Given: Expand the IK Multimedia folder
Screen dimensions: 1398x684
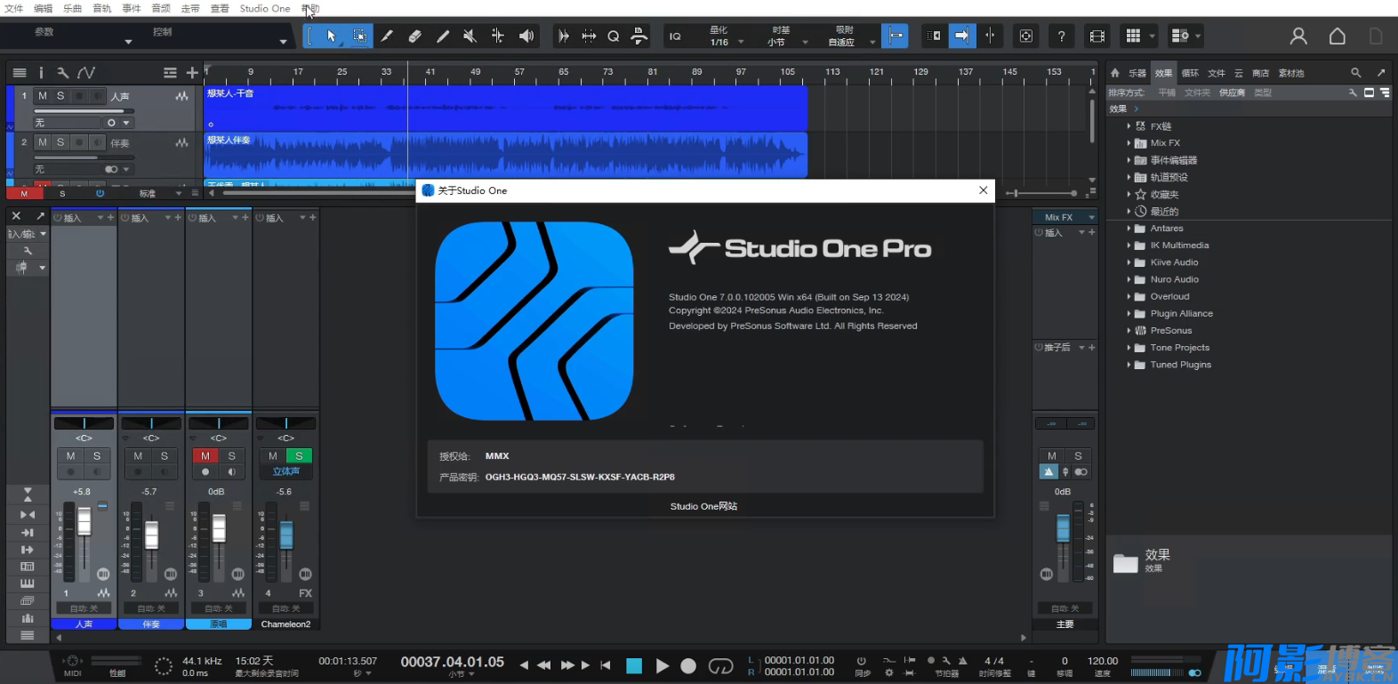Looking at the screenshot, I should [x=1129, y=245].
